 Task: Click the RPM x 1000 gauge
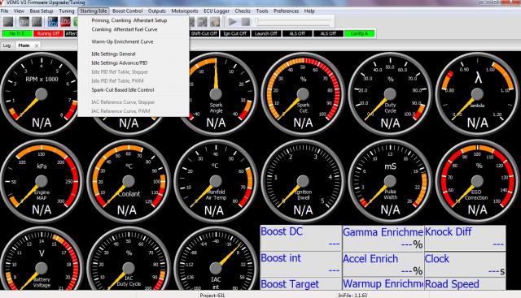(42, 94)
